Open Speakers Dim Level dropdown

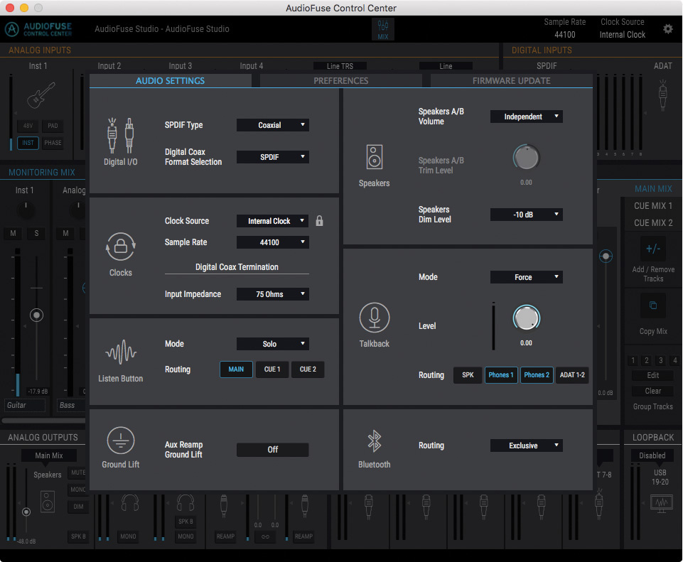coord(526,215)
